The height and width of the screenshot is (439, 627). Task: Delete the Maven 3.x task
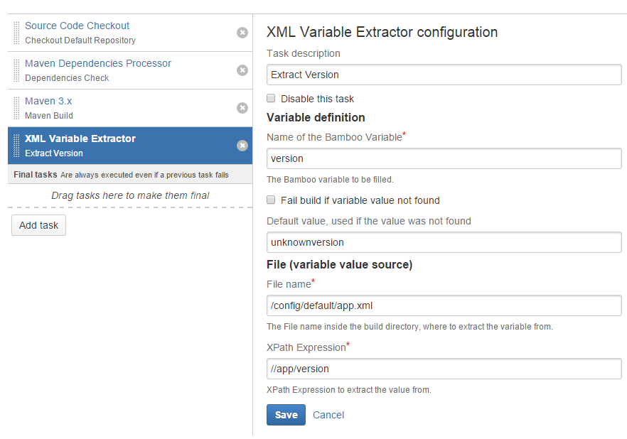(242, 108)
